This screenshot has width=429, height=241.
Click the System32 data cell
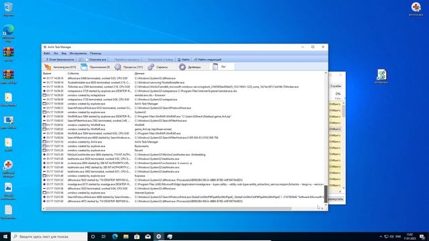coord(140,112)
